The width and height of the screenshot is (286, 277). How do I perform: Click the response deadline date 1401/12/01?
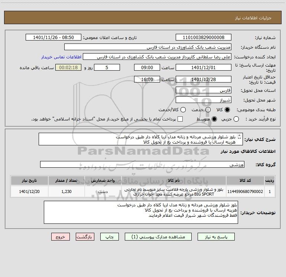click(x=204, y=67)
